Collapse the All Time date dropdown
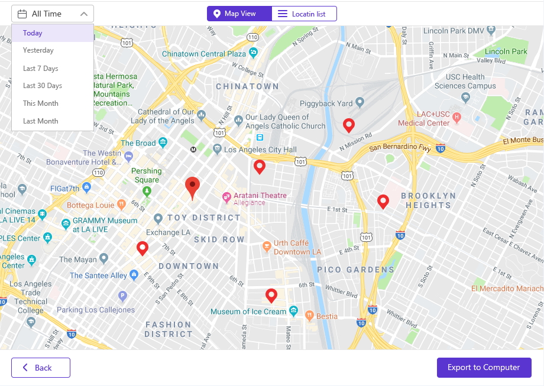 (x=53, y=14)
